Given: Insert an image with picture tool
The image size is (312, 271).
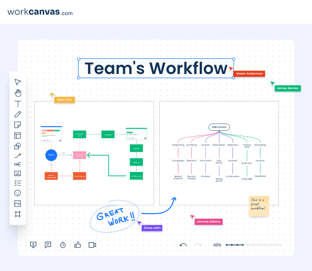Looking at the screenshot, I should pos(18,204).
